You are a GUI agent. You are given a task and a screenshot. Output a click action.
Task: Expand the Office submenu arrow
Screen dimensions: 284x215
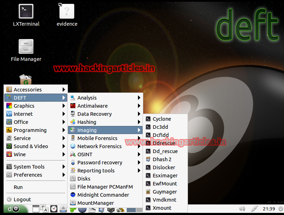(x=64, y=122)
